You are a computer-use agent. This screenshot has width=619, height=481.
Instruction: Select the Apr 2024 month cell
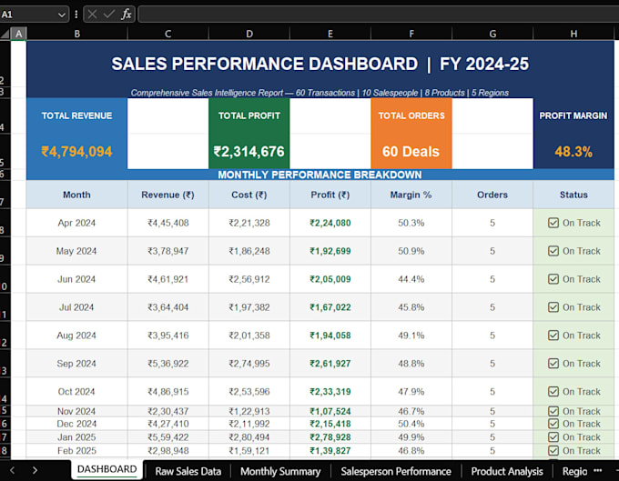coord(77,223)
